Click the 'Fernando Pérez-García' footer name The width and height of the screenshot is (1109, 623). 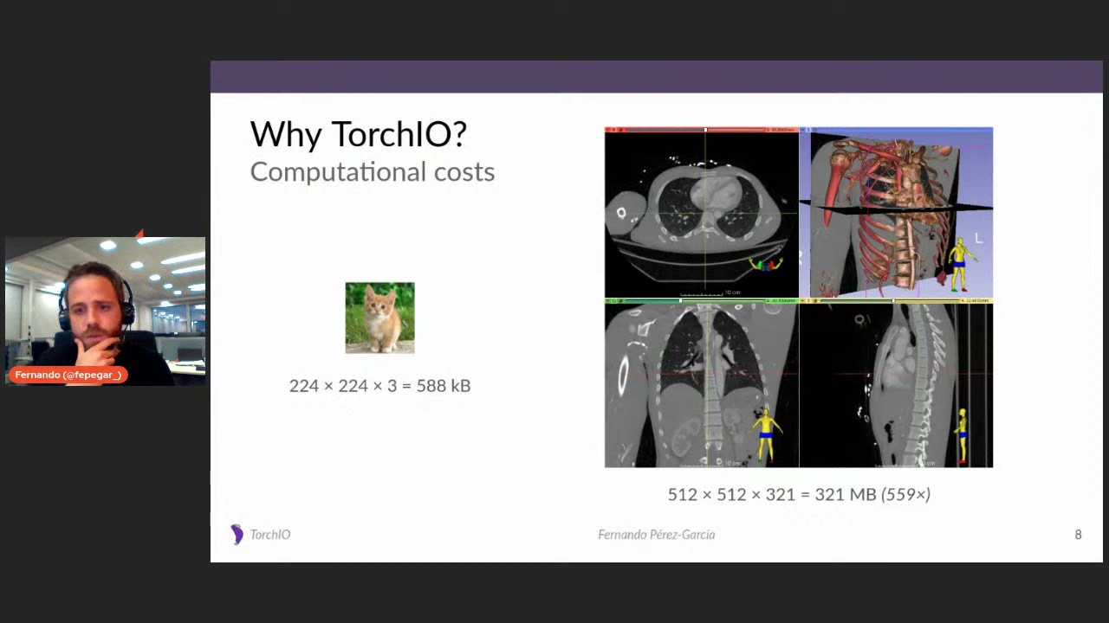pos(656,535)
